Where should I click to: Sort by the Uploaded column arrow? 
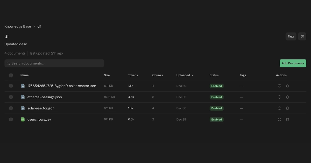(192, 75)
